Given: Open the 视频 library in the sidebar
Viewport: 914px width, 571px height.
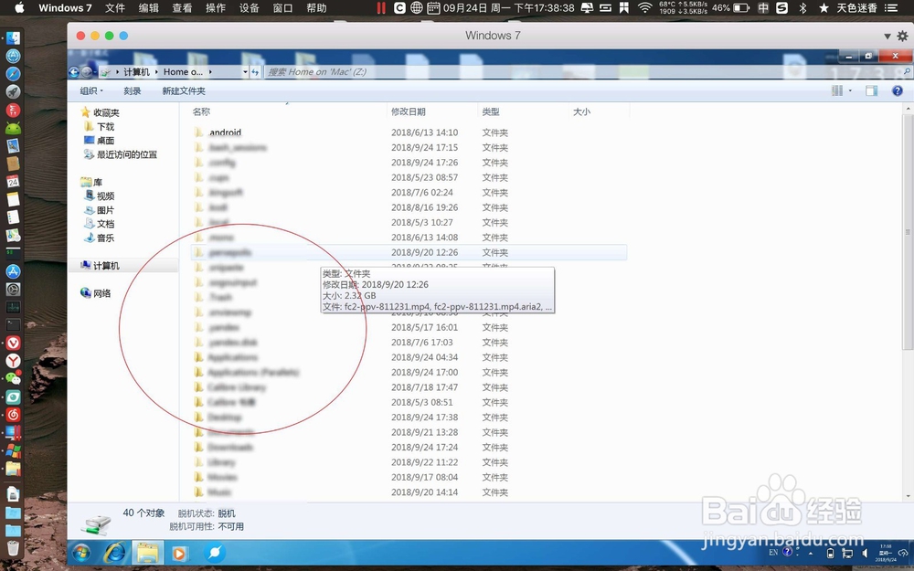Looking at the screenshot, I should 104,196.
